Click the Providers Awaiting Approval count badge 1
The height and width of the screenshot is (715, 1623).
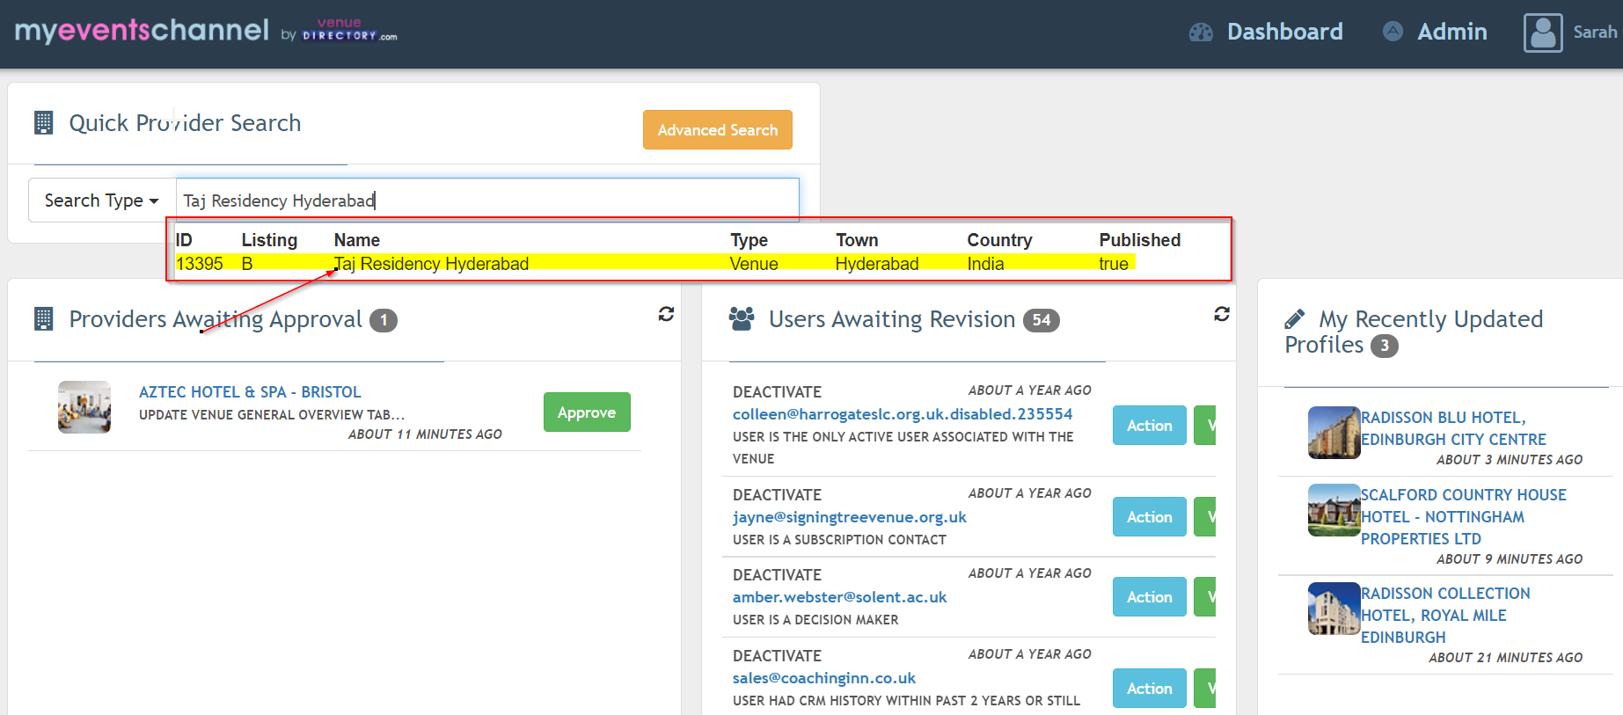[384, 320]
